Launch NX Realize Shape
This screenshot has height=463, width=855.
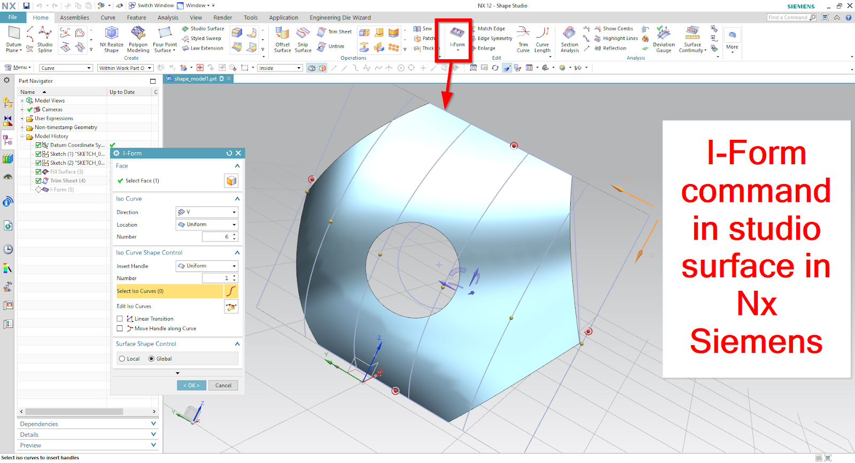coord(111,39)
